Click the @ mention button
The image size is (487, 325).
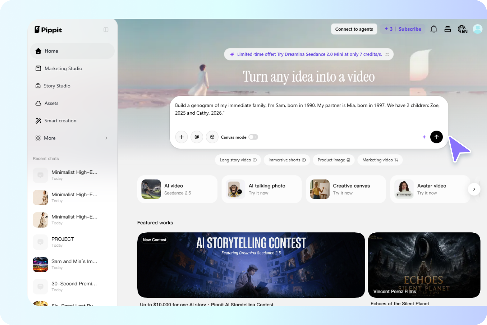[197, 137]
